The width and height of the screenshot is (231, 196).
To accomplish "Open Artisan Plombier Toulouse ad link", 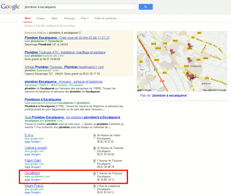I will pyautogui.click(x=64, y=67).
